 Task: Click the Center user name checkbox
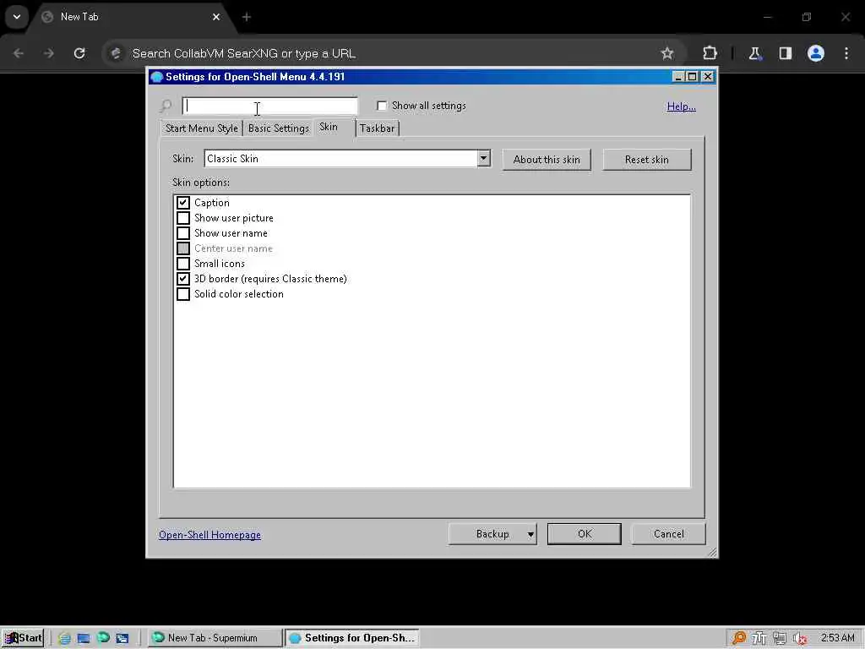[x=183, y=248]
